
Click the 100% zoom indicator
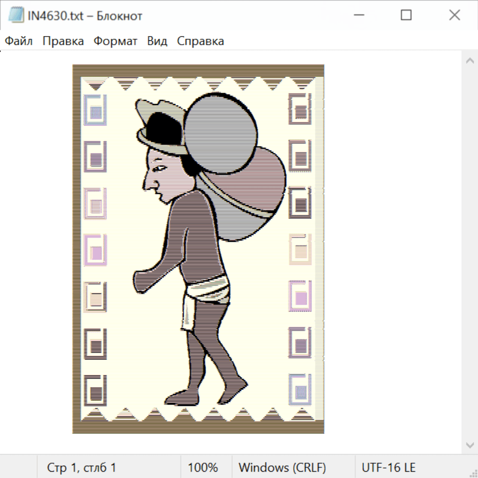(203, 467)
